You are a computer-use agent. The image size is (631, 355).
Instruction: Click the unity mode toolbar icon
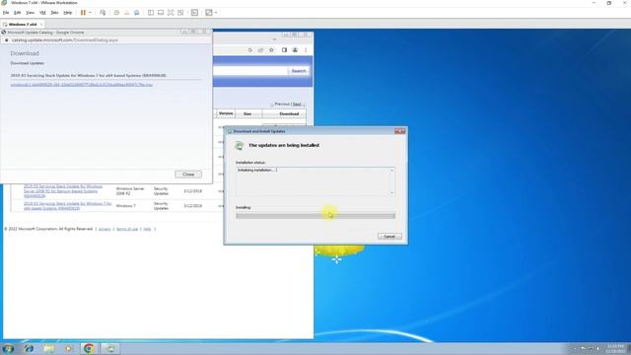click(180, 13)
